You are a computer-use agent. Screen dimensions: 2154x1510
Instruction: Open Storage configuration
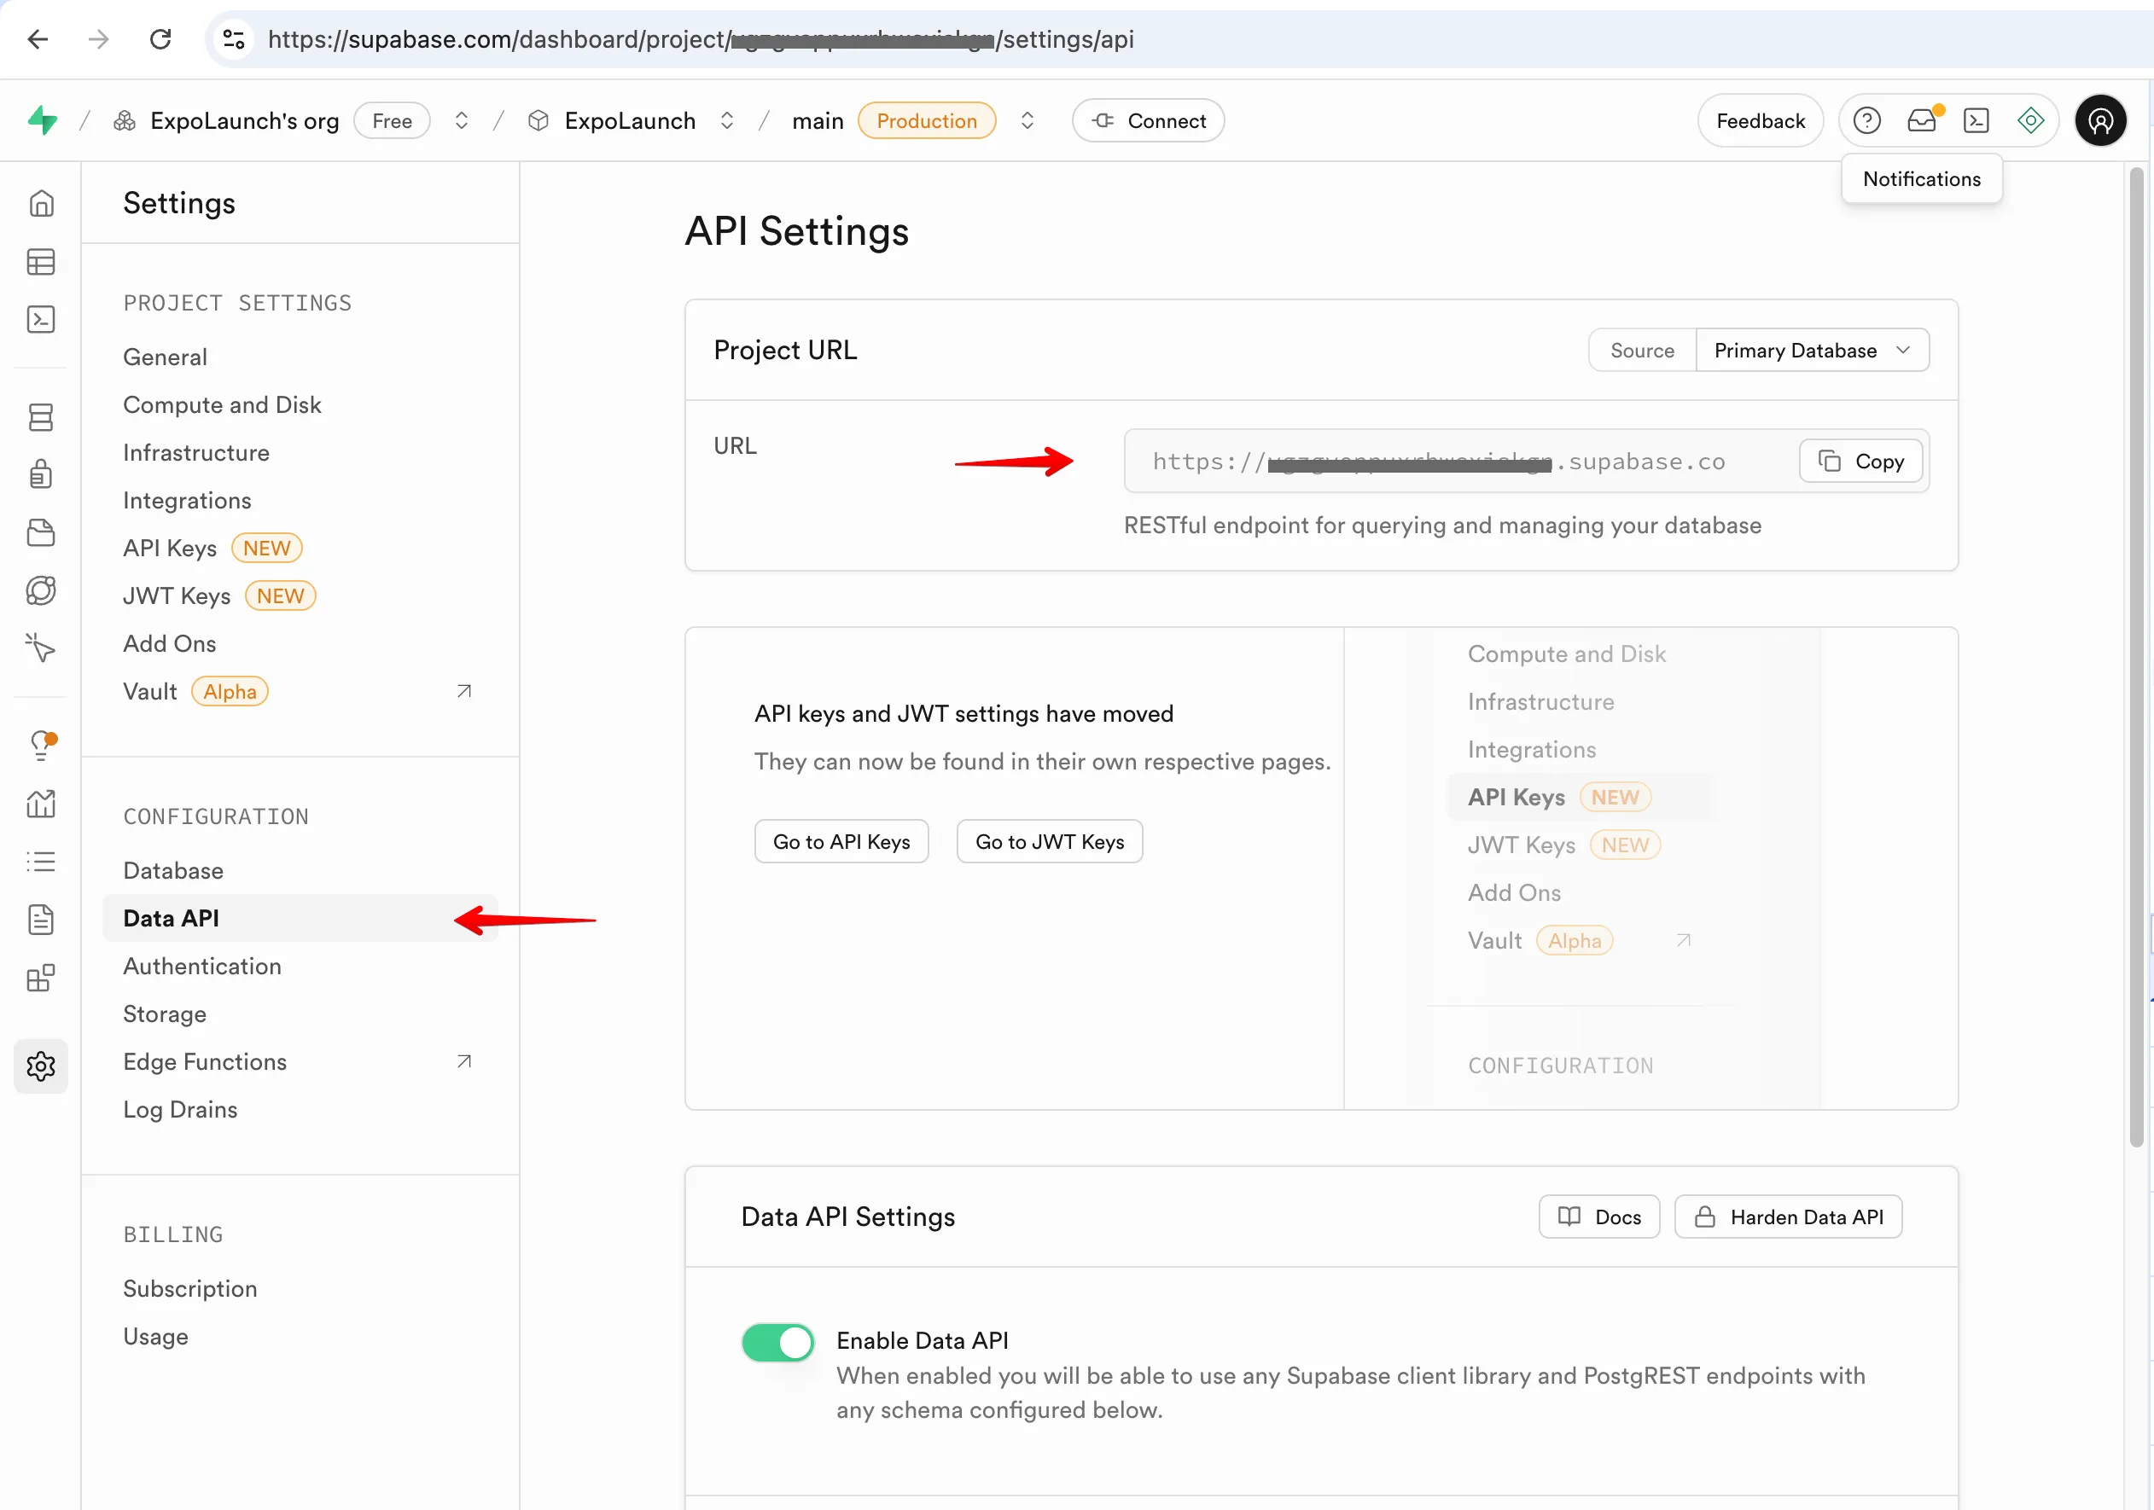click(165, 1015)
